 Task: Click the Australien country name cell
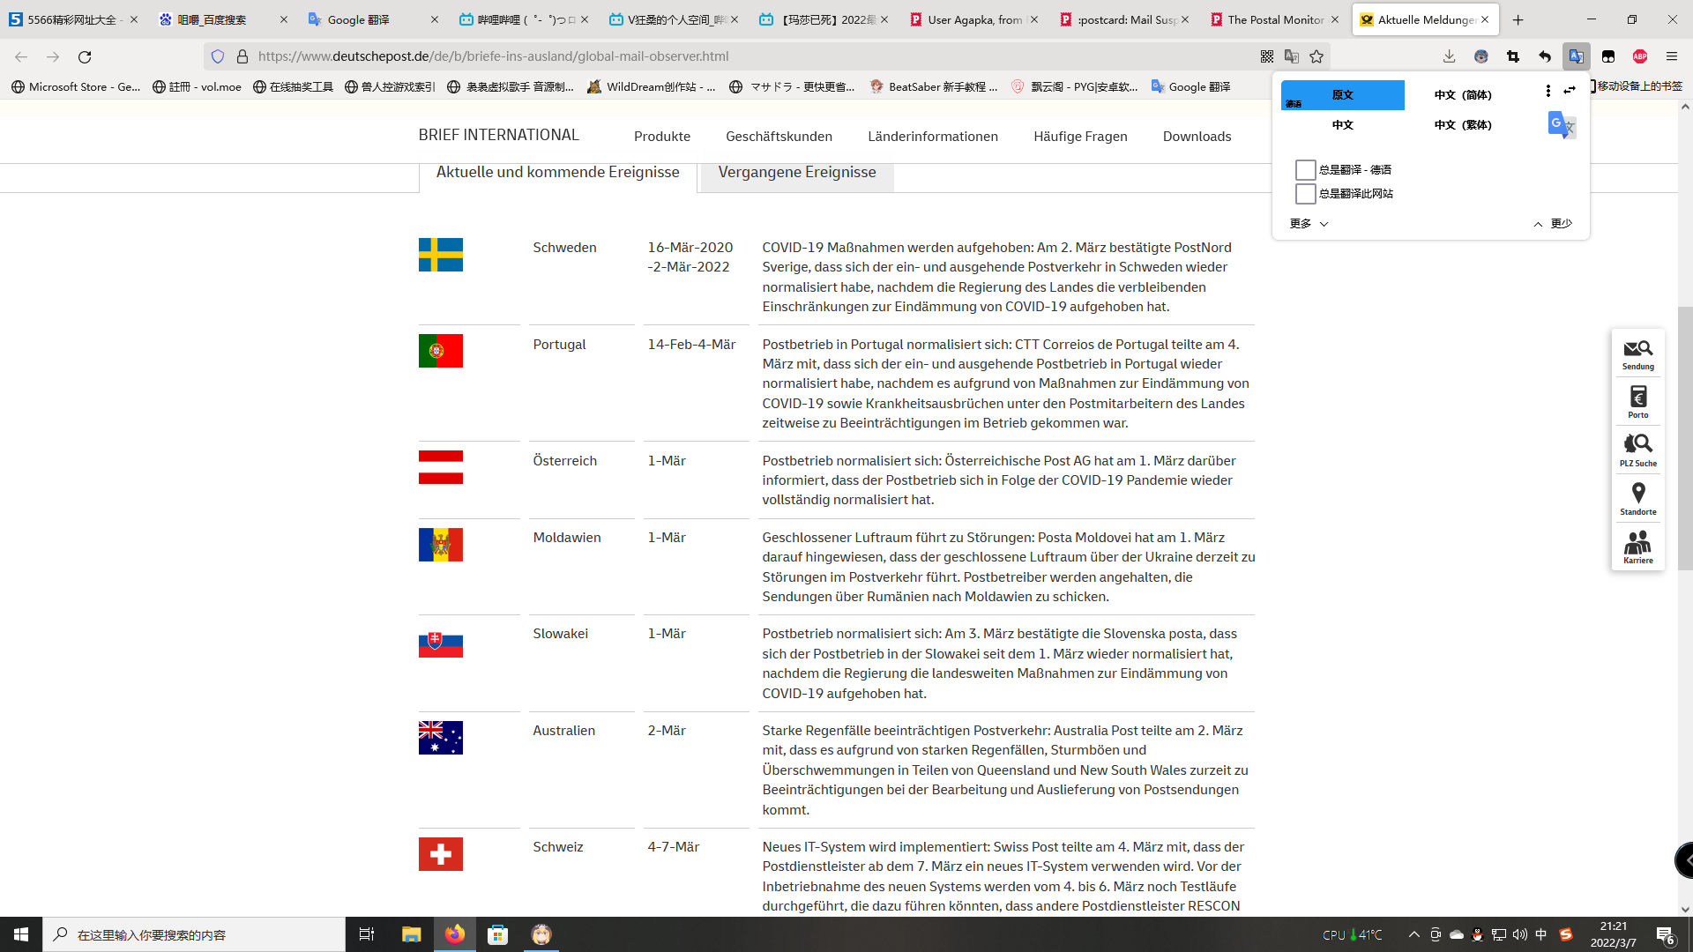[x=563, y=731]
